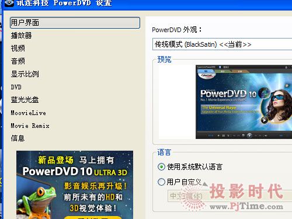Screen dimensions: 292x219
Task: Open the 视频 settings category
Action: click(18, 48)
